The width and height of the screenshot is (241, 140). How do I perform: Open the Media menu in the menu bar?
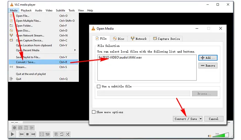[x=13, y=10]
